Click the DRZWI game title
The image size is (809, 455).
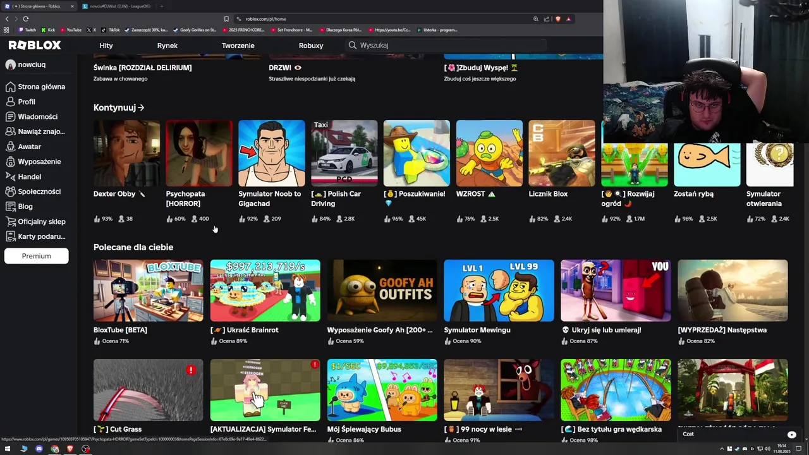tap(285, 68)
